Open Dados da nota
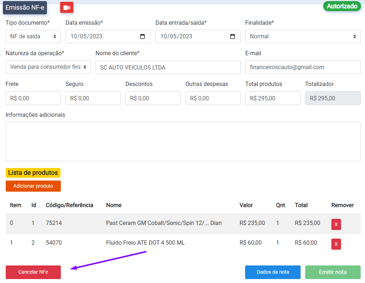The image size is (365, 283). tap(273, 272)
